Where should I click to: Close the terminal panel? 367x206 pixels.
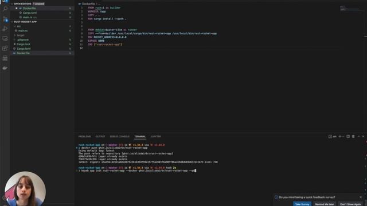(x=363, y=136)
